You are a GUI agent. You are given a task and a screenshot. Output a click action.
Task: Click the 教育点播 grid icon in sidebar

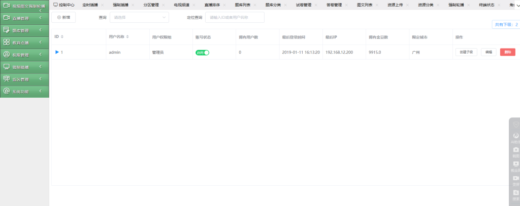[x=6, y=43]
